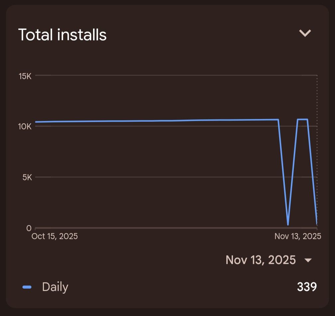Click the 339 daily installs value
Image resolution: width=335 pixels, height=316 pixels.
click(x=307, y=287)
